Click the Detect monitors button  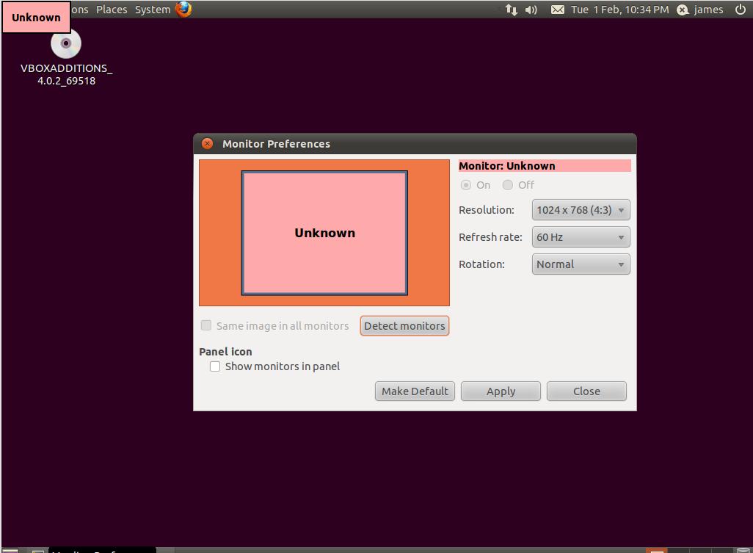tap(404, 326)
